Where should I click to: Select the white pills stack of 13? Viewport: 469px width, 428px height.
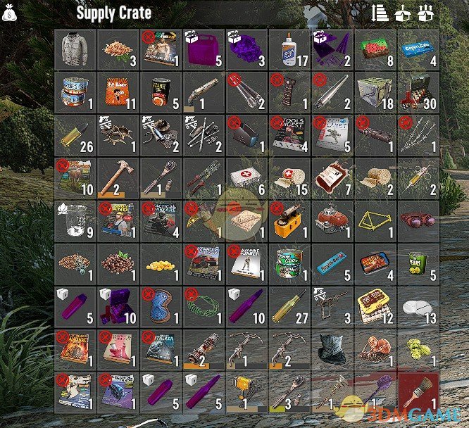coord(418,307)
